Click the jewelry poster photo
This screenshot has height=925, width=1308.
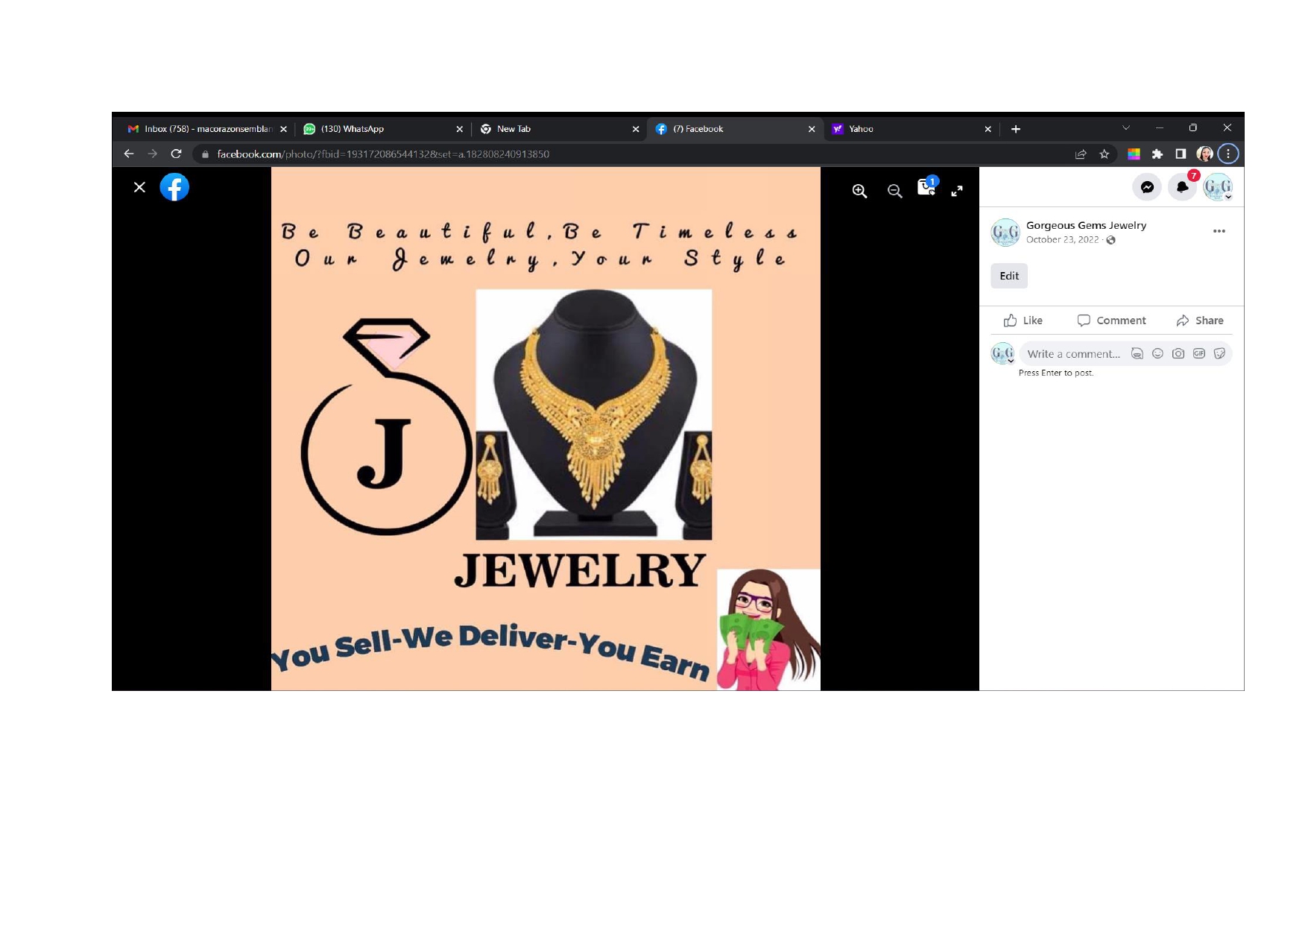click(x=546, y=429)
